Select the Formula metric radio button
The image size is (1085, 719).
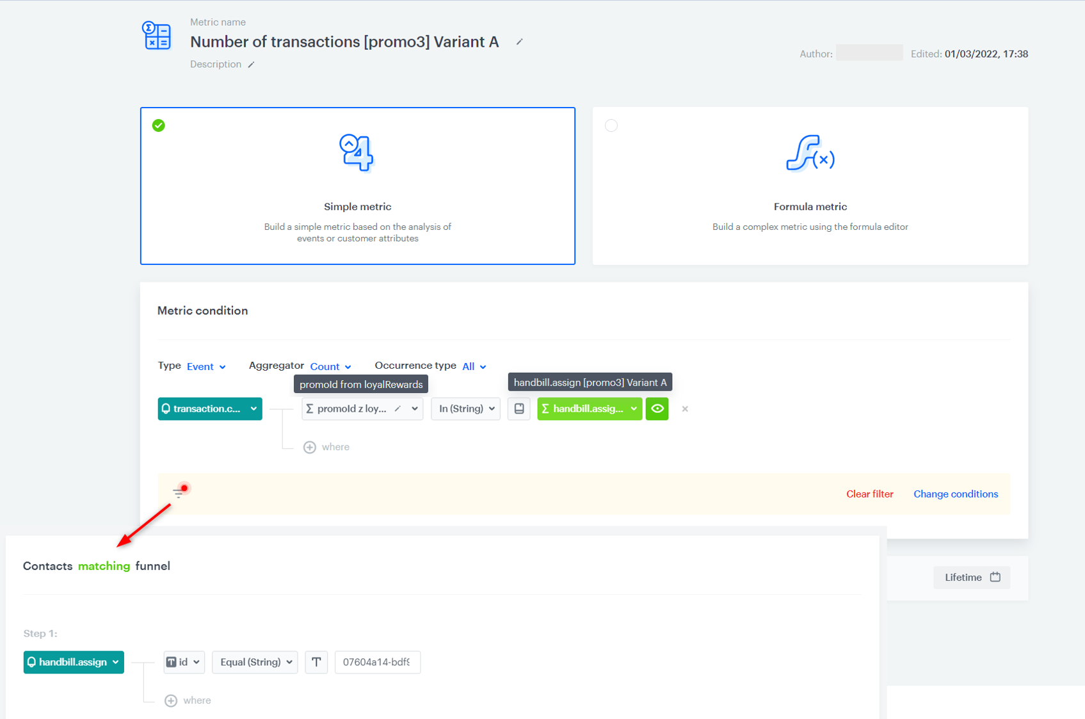coord(611,125)
